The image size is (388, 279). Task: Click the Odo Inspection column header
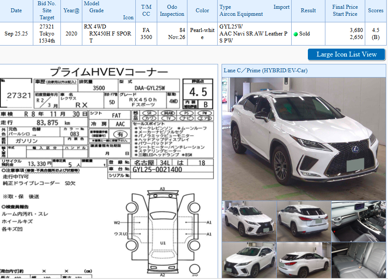click(172, 11)
